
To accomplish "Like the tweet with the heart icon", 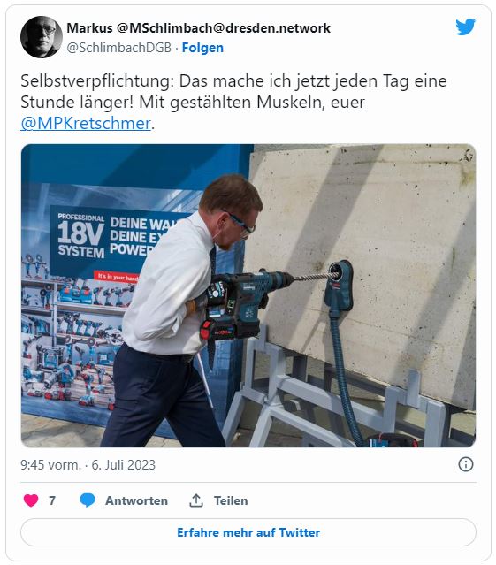I will 31,500.
